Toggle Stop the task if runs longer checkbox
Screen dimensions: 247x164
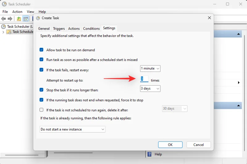[x=41, y=90]
